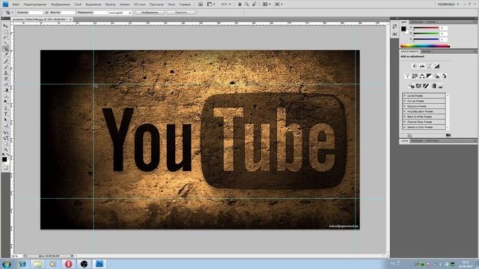This screenshot has width=479, height=269.
Task: Add a Posterize adjustment
Action: coord(418,87)
